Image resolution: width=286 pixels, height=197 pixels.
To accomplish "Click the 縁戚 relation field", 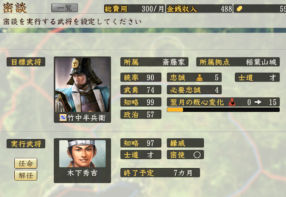I will coord(185,143).
